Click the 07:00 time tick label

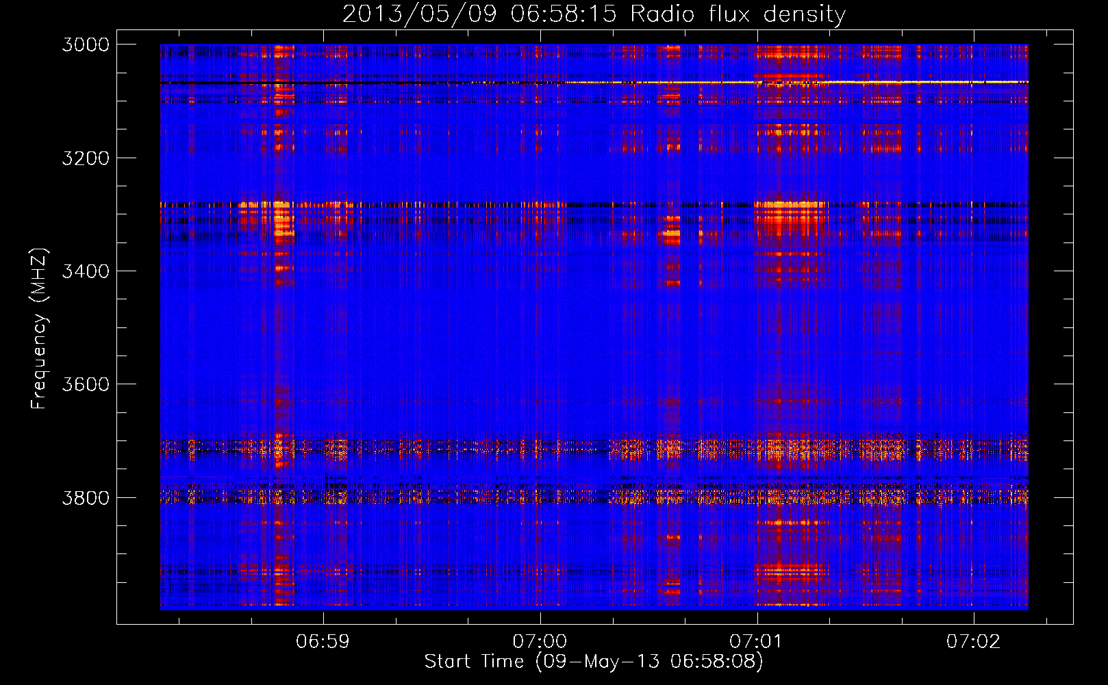[540, 641]
